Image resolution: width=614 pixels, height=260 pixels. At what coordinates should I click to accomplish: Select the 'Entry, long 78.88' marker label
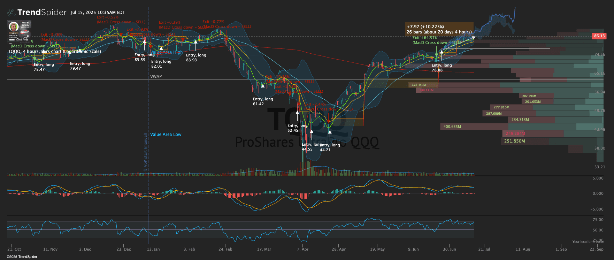(x=442, y=68)
